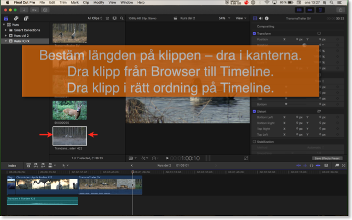This screenshot has width=352, height=220.
Task: Toggle timeline snapping icon
Action: tap(318, 166)
